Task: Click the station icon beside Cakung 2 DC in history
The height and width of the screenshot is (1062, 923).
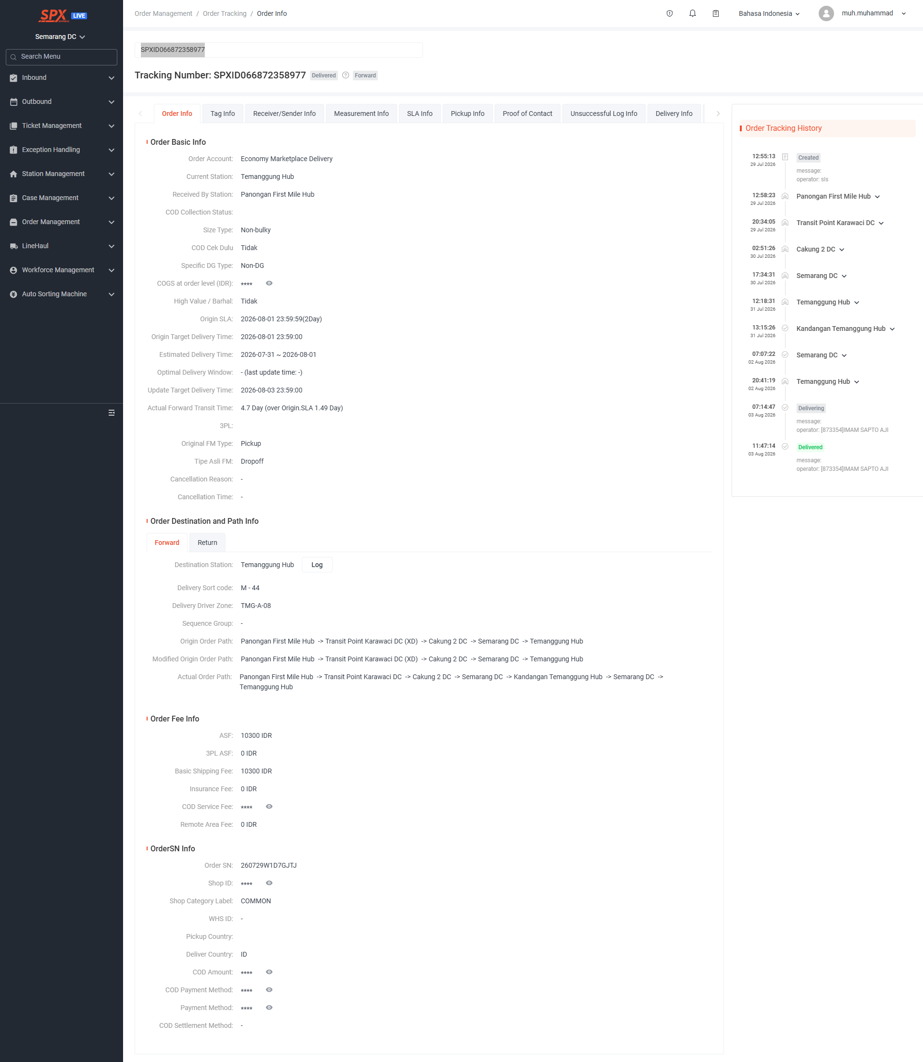Action: 785,249
